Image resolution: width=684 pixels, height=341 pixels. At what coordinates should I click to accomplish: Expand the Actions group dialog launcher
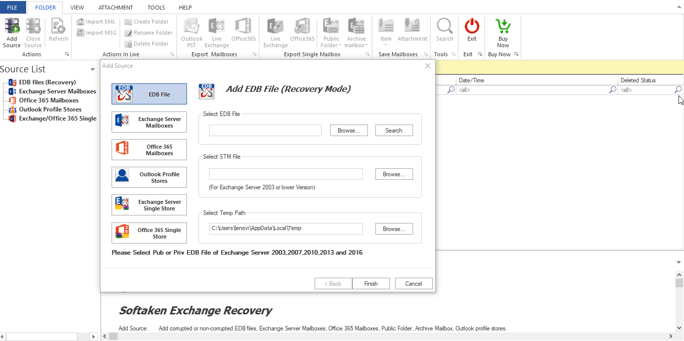click(67, 54)
